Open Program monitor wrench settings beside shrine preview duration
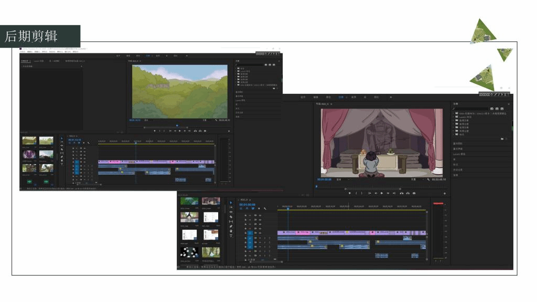Image resolution: width=537 pixels, height=302 pixels. [428, 179]
